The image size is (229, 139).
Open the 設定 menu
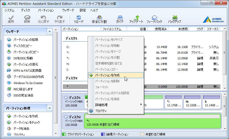[83, 10]
